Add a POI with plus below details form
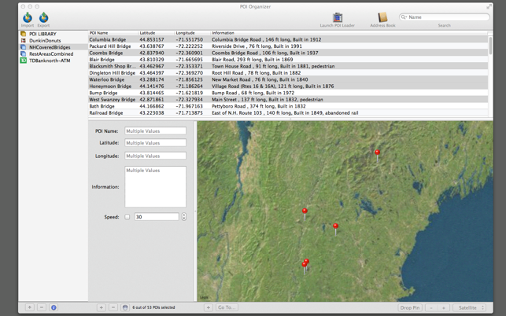The width and height of the screenshot is (506, 316). click(101, 307)
